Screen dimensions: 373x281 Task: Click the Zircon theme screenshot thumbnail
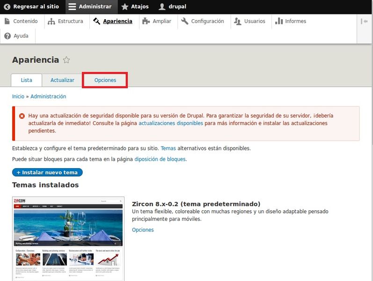click(68, 239)
